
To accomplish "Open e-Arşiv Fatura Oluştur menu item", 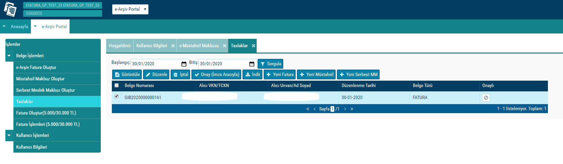I will pos(36,68).
